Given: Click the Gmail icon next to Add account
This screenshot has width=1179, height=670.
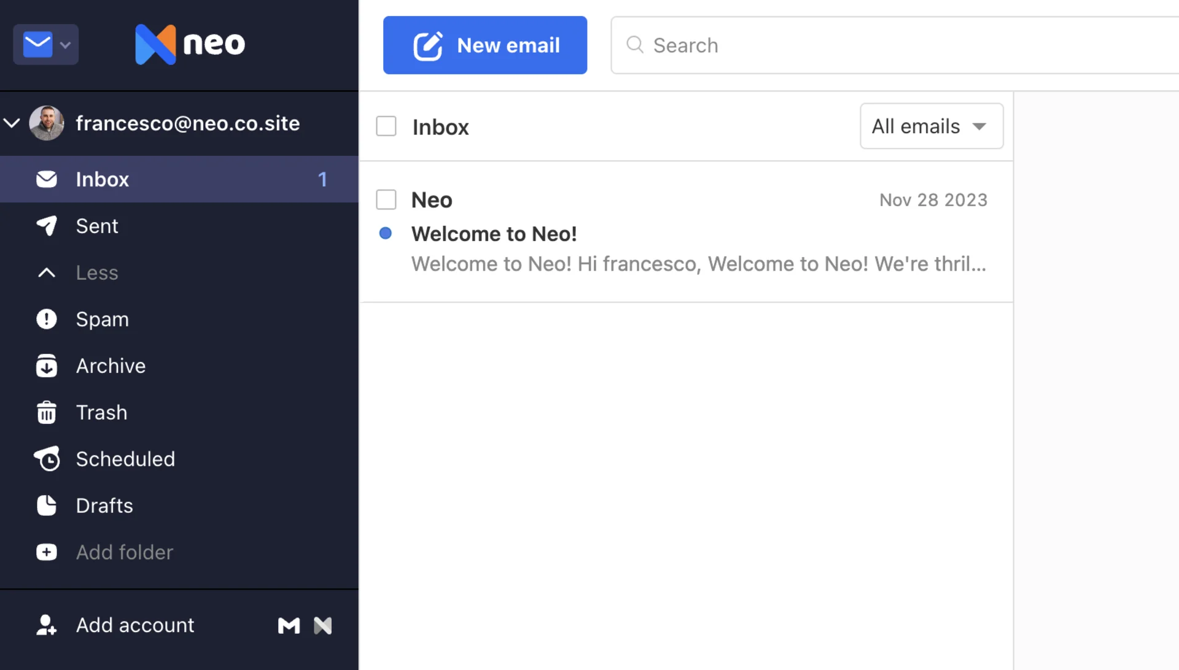Looking at the screenshot, I should [289, 625].
